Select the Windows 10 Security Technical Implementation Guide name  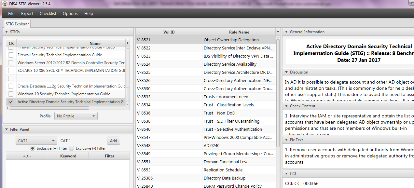pos(64,94)
